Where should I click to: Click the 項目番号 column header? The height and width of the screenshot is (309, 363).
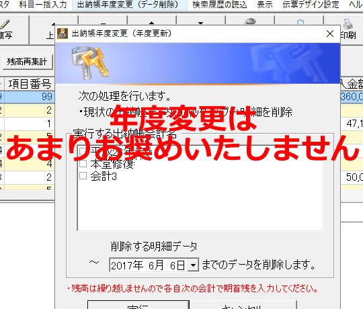click(x=30, y=84)
